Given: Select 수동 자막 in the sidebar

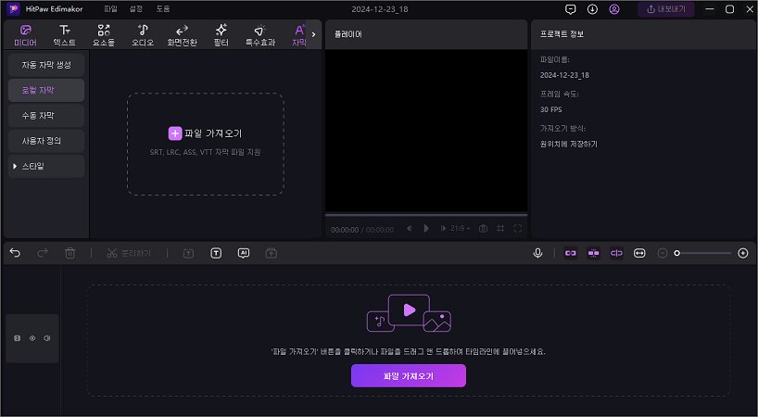Looking at the screenshot, I should (46, 116).
